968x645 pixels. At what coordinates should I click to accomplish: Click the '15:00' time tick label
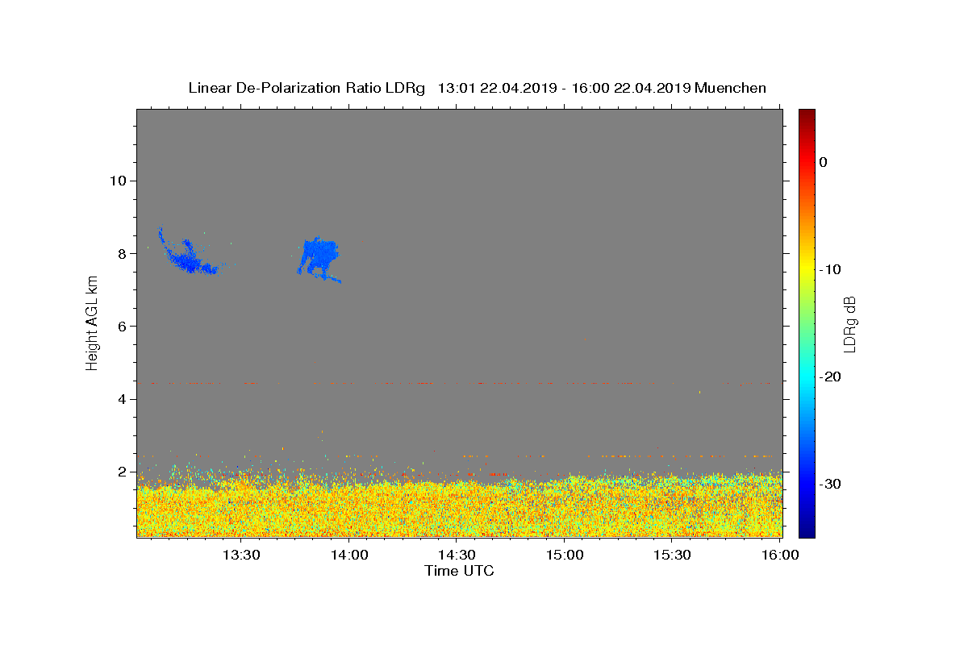point(565,555)
